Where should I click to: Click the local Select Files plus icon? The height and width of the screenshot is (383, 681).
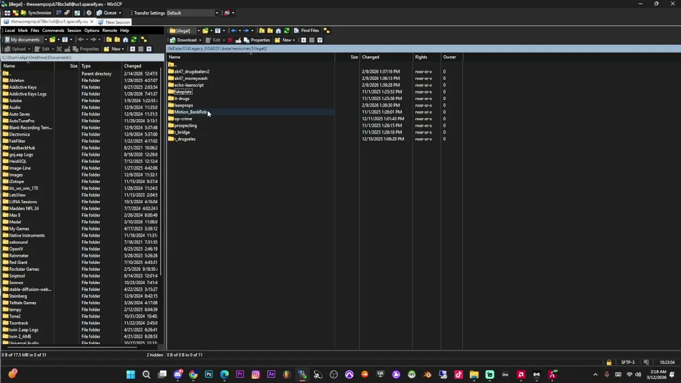(x=132, y=49)
